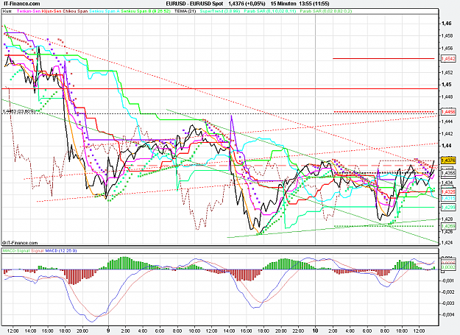Select the Parab SAR (0,1 0,02 0,11) legend
Screen dimensions: 460x335
(270, 11)
